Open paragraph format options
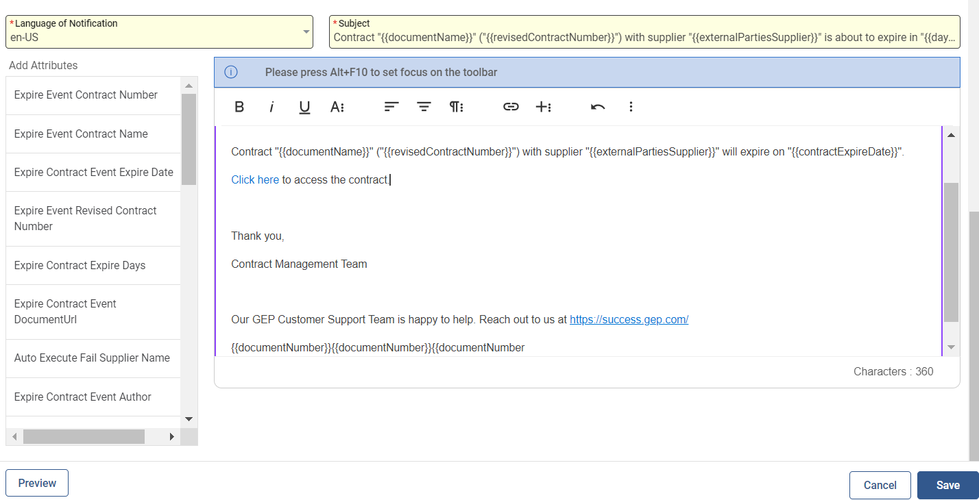979x500 pixels. point(457,107)
